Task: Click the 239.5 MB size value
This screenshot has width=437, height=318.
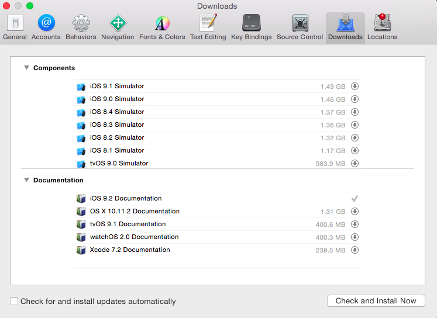Action: pos(331,250)
